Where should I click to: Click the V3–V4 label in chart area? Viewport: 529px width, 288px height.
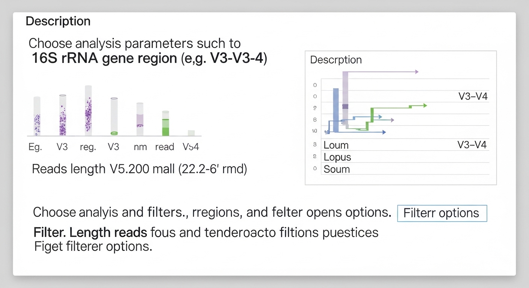click(x=473, y=96)
